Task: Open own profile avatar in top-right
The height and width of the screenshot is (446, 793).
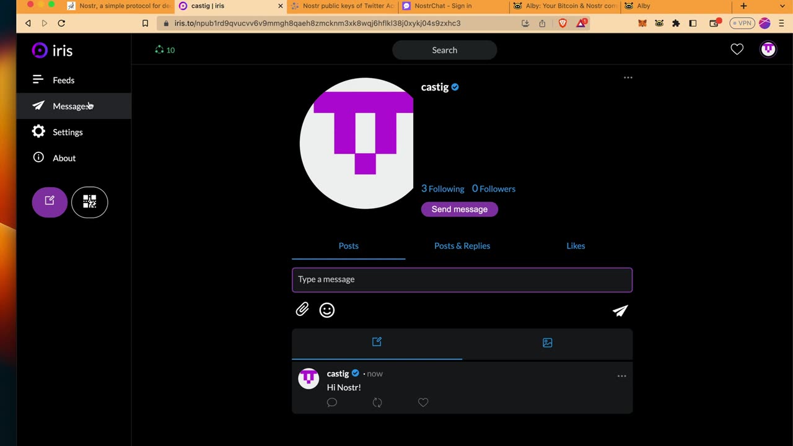Action: pos(768,50)
